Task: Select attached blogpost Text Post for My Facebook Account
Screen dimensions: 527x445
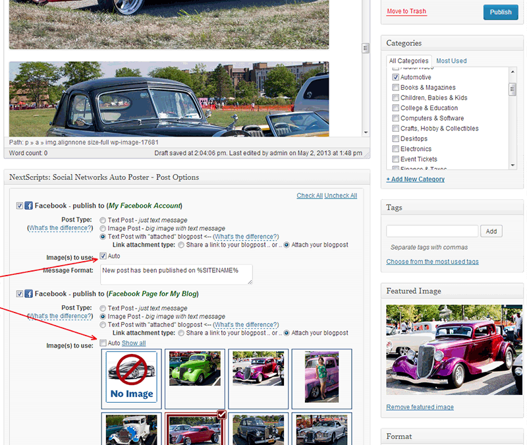Action: 103,237
